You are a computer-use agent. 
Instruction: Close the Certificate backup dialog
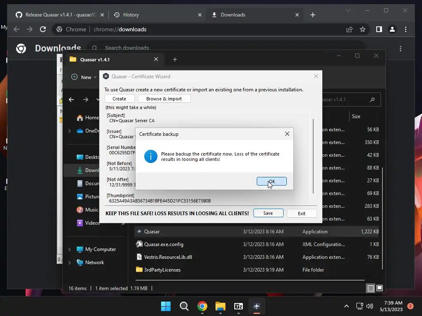coord(287,134)
